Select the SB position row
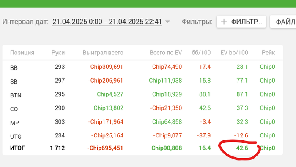This screenshot has width=296, height=167. coord(143,81)
